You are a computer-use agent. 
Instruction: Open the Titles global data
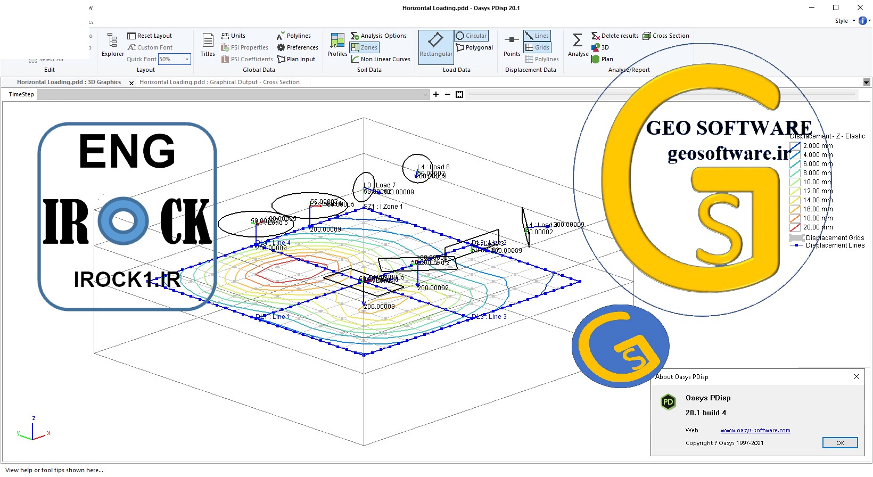pyautogui.click(x=208, y=45)
